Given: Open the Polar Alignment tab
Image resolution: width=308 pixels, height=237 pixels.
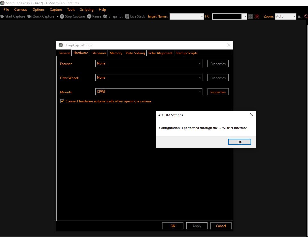Looking at the screenshot, I should 160,53.
